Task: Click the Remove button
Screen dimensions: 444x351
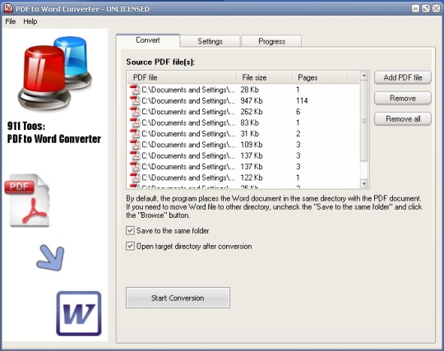Action: pos(403,98)
